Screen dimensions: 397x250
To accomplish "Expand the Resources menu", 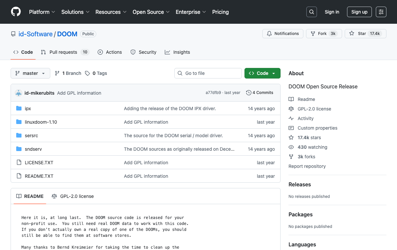I will (111, 12).
